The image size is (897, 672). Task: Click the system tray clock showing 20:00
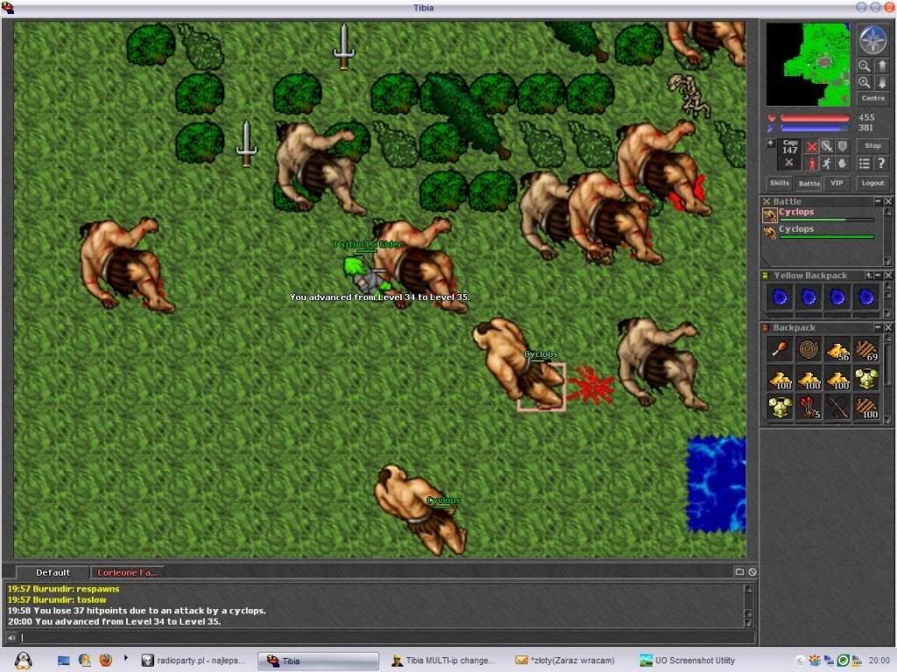tap(879, 661)
